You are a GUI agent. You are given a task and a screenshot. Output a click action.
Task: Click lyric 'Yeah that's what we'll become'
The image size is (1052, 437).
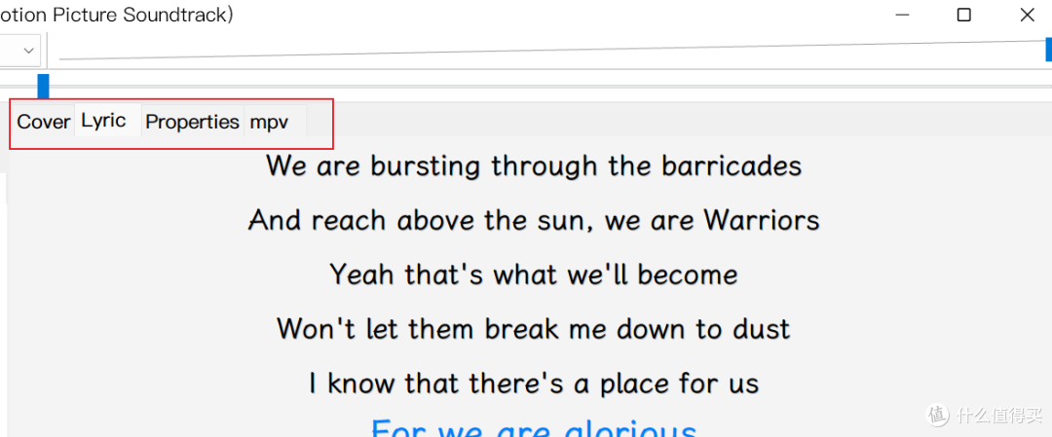(x=534, y=274)
